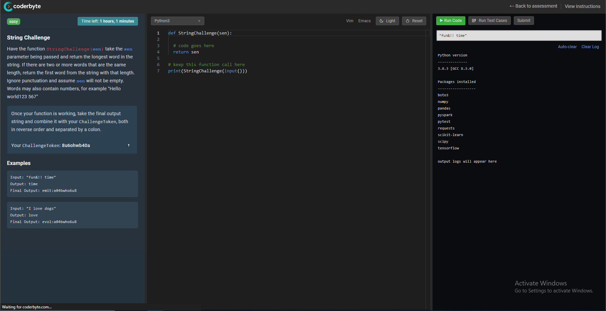
Task: Click the easy difficulty badge
Action: [x=13, y=21]
